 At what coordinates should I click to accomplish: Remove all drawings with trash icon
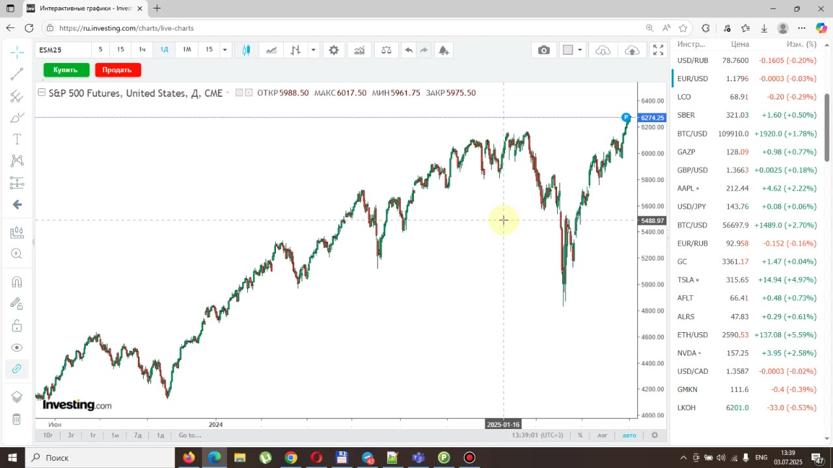[17, 419]
